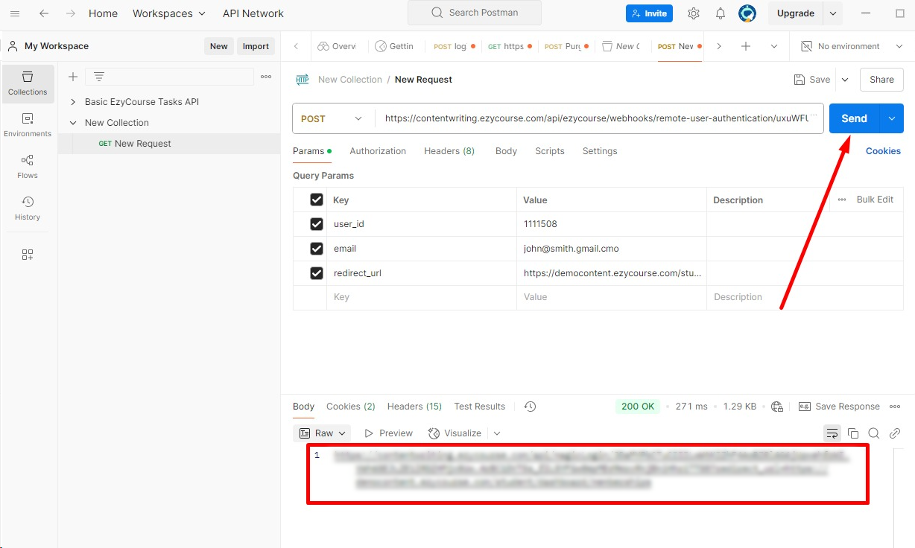
Task: Create new collection with plus icon
Action: click(73, 77)
